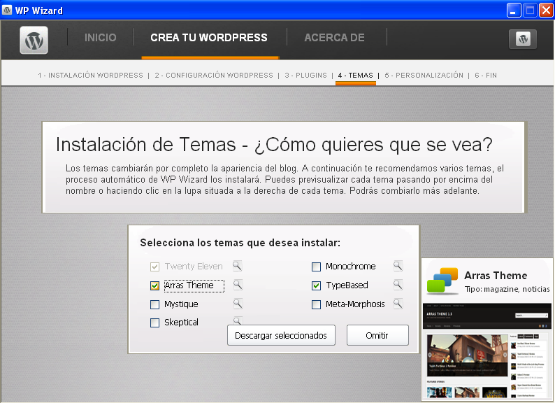The height and width of the screenshot is (403, 555).
Task: Open step 2 Configuración WordPress
Action: (214, 75)
